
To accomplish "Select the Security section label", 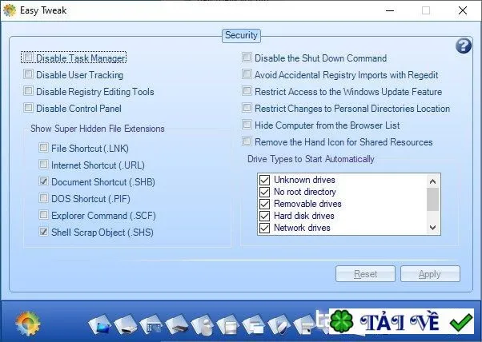I will coord(241,35).
